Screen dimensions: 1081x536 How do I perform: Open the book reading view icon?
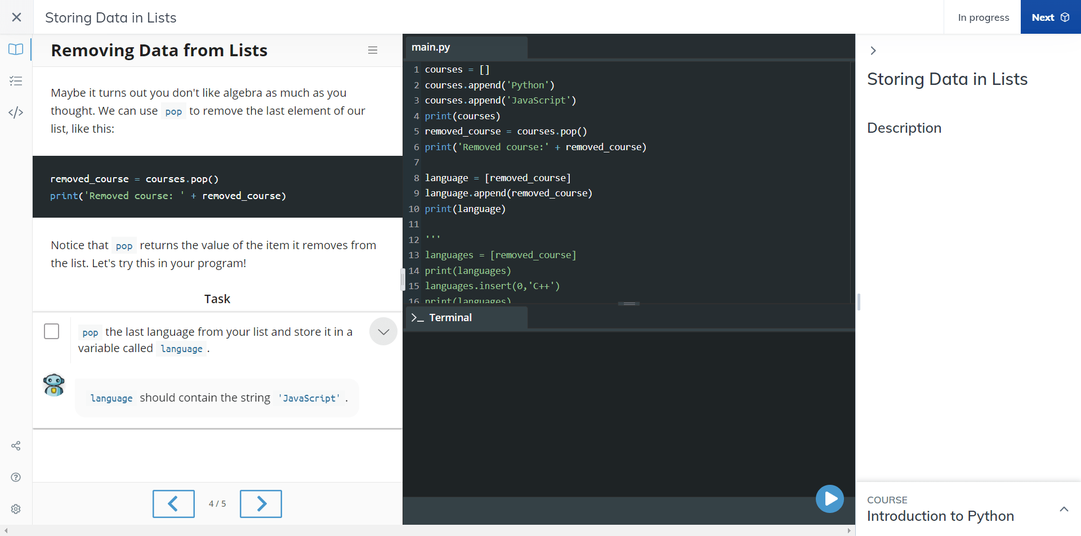(x=16, y=49)
